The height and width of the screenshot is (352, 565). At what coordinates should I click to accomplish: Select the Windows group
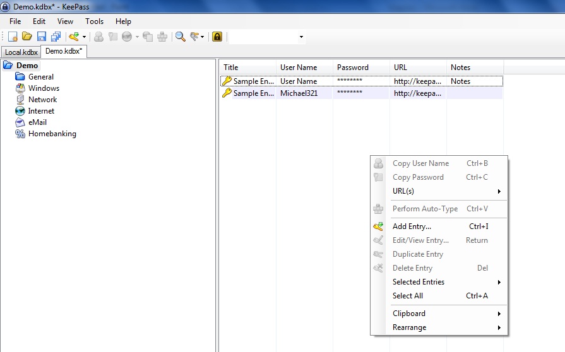(x=44, y=88)
